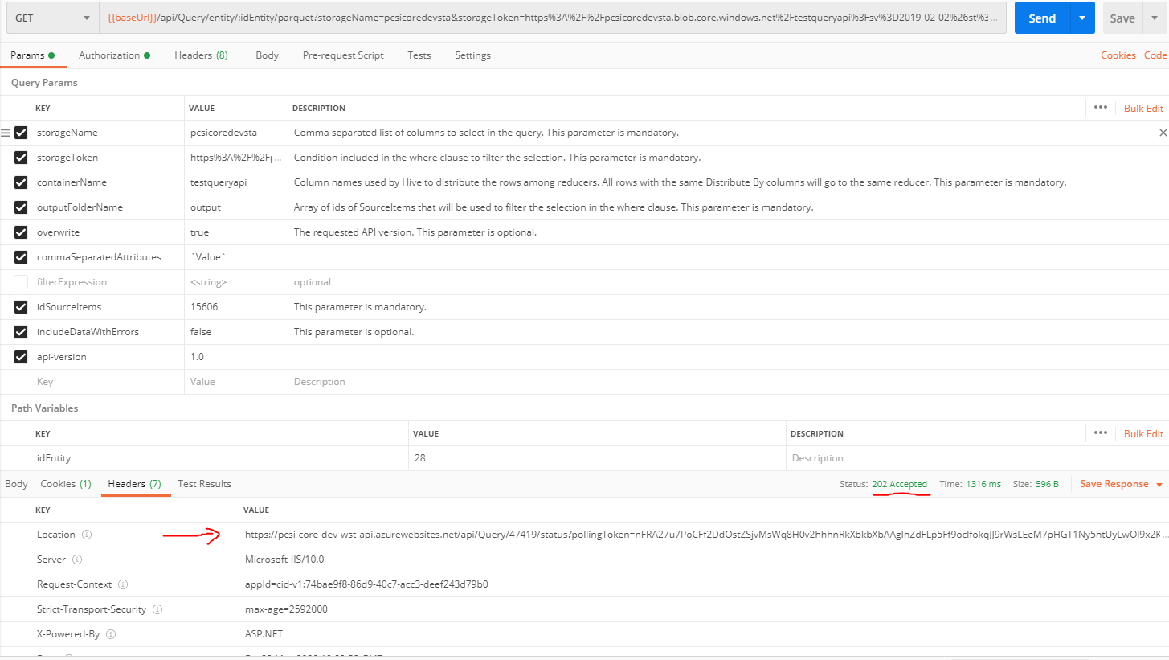Open the GET method dropdown
This screenshot has width=1169, height=660.
click(x=52, y=18)
